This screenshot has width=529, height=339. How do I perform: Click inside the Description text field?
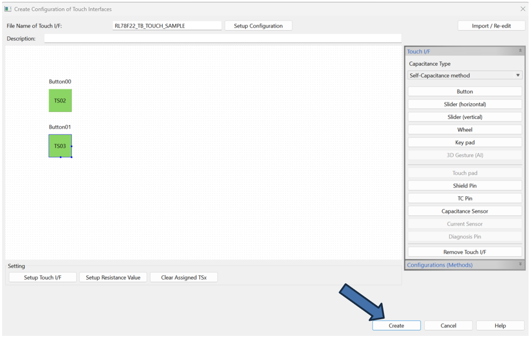(x=223, y=39)
